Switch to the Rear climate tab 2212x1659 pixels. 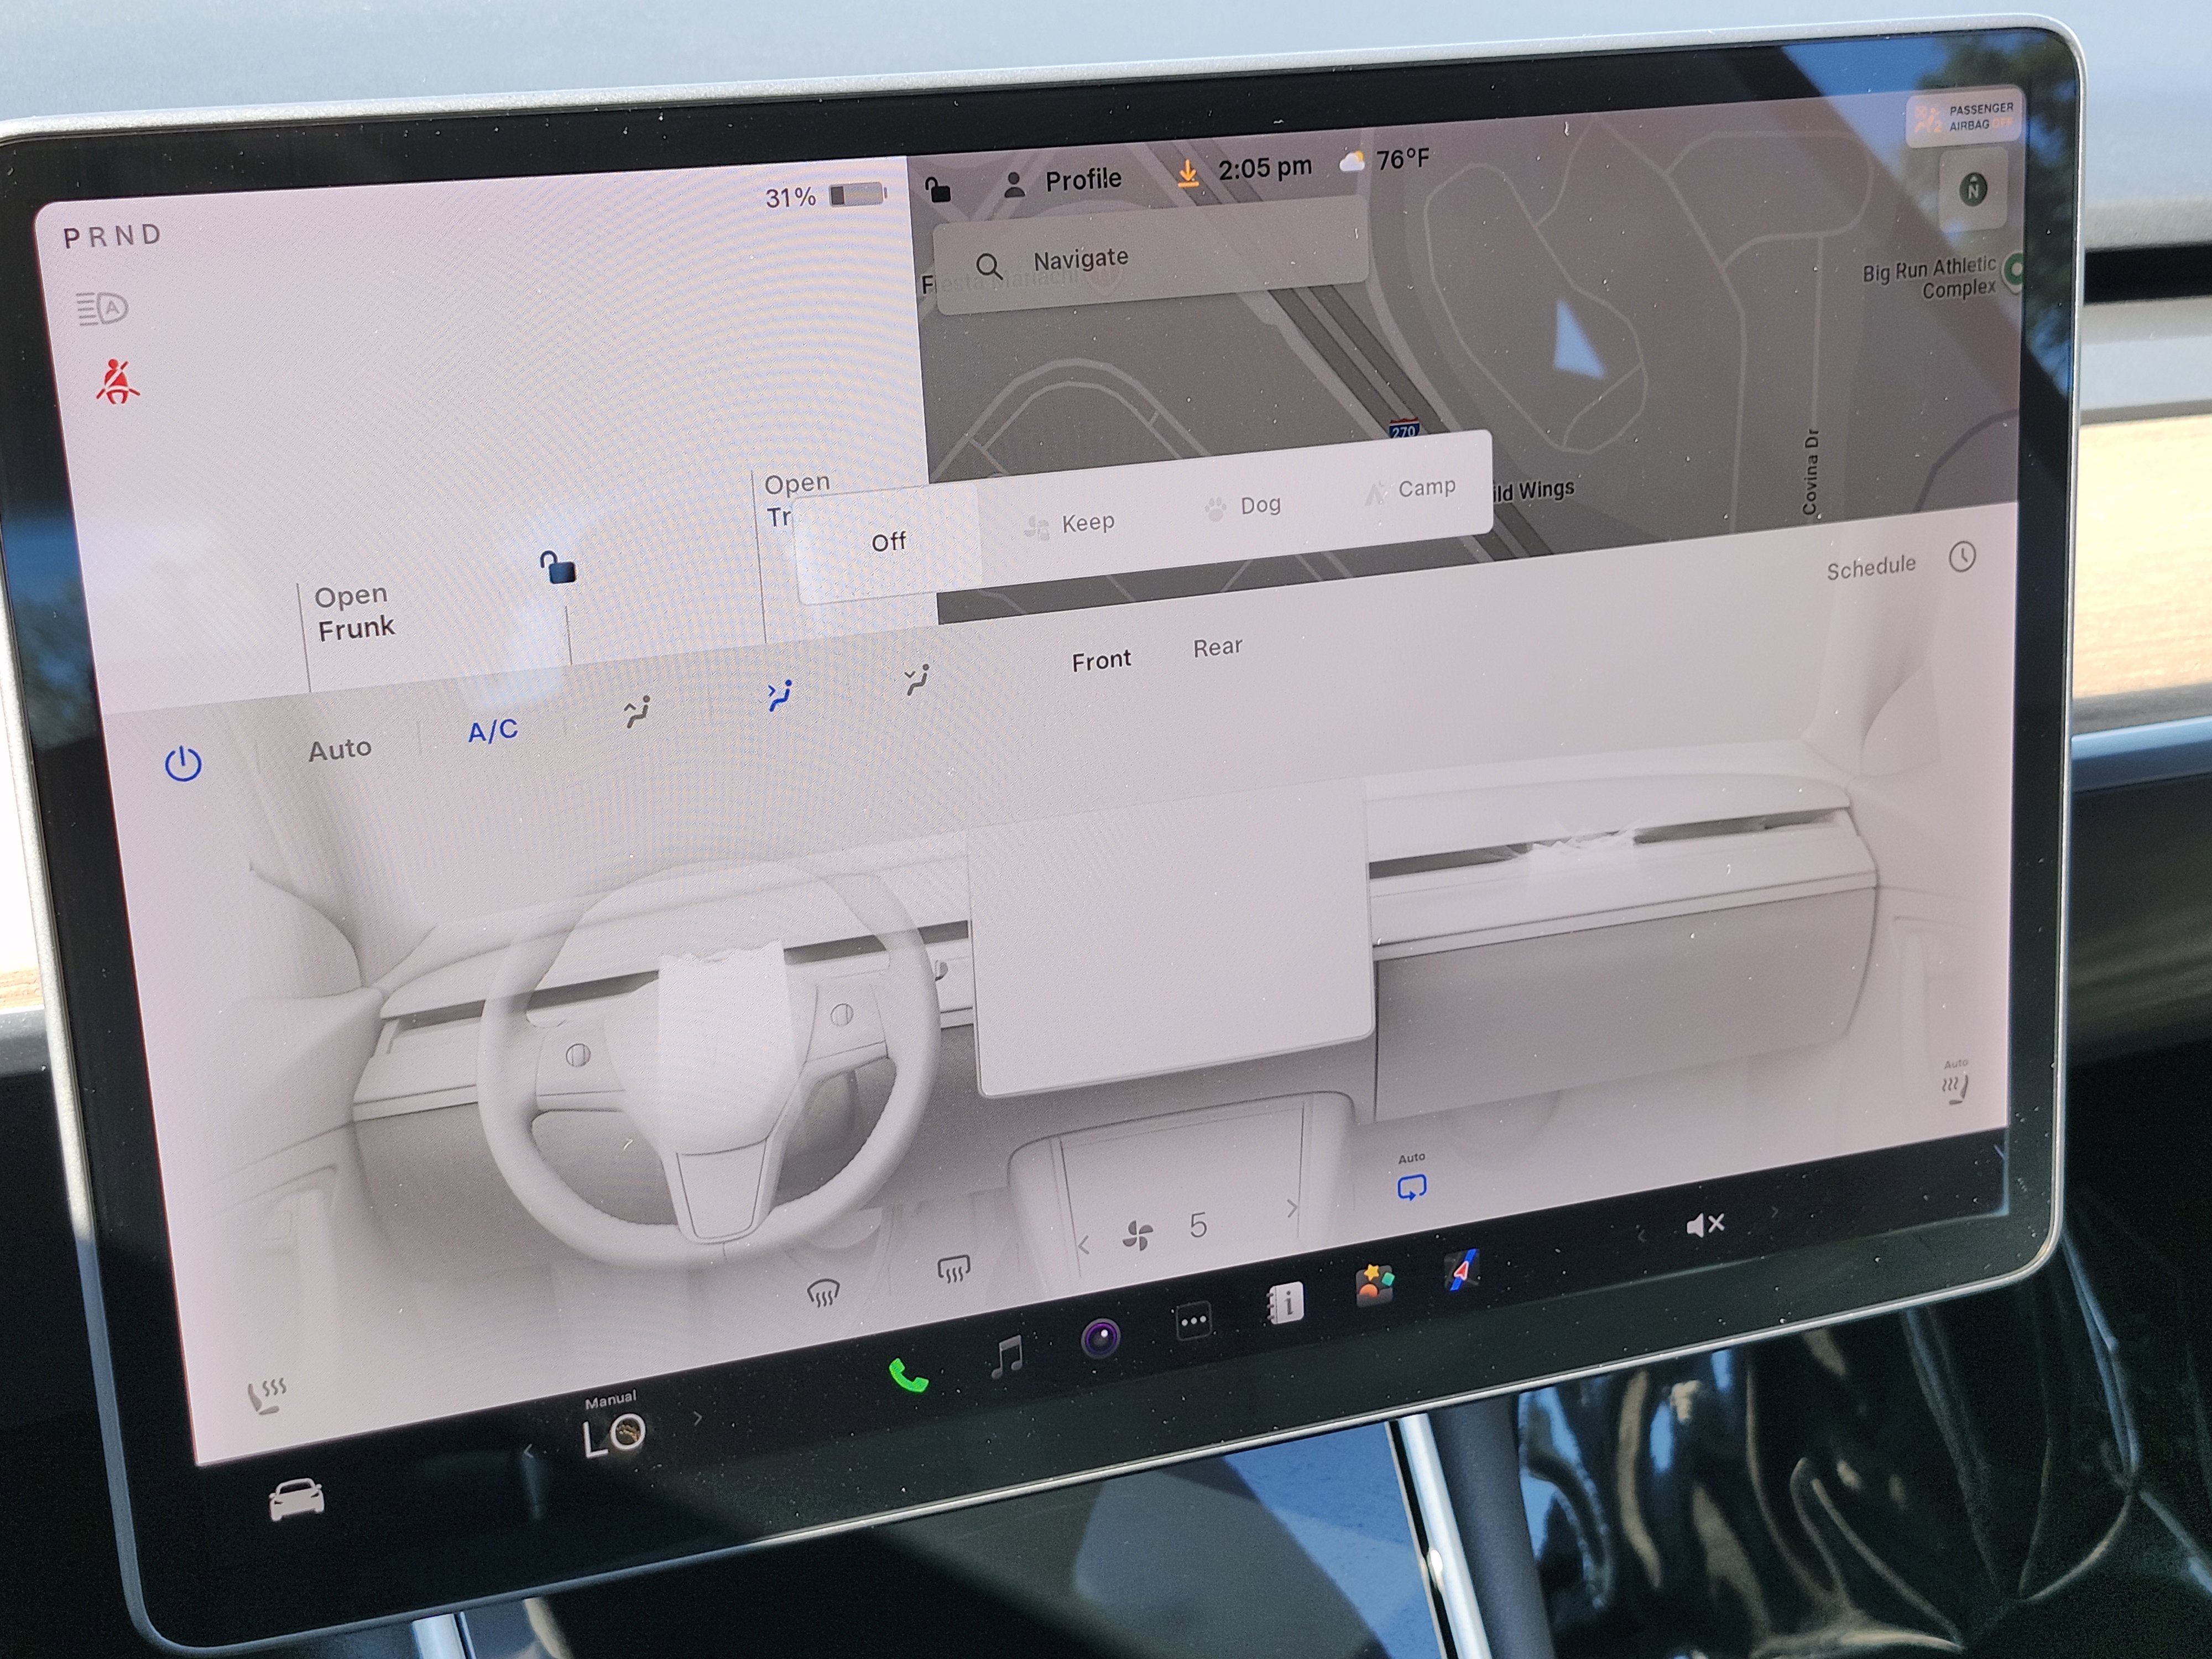[x=1217, y=646]
